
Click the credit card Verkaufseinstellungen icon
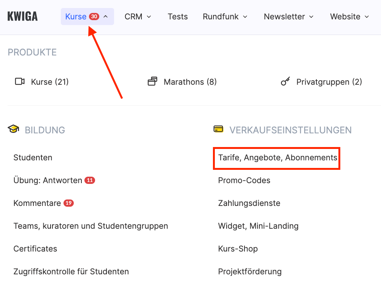[x=218, y=130]
